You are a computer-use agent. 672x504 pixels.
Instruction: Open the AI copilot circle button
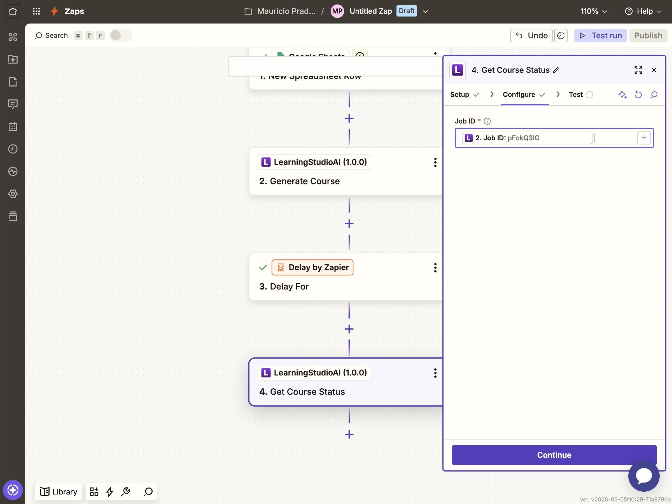tap(13, 490)
